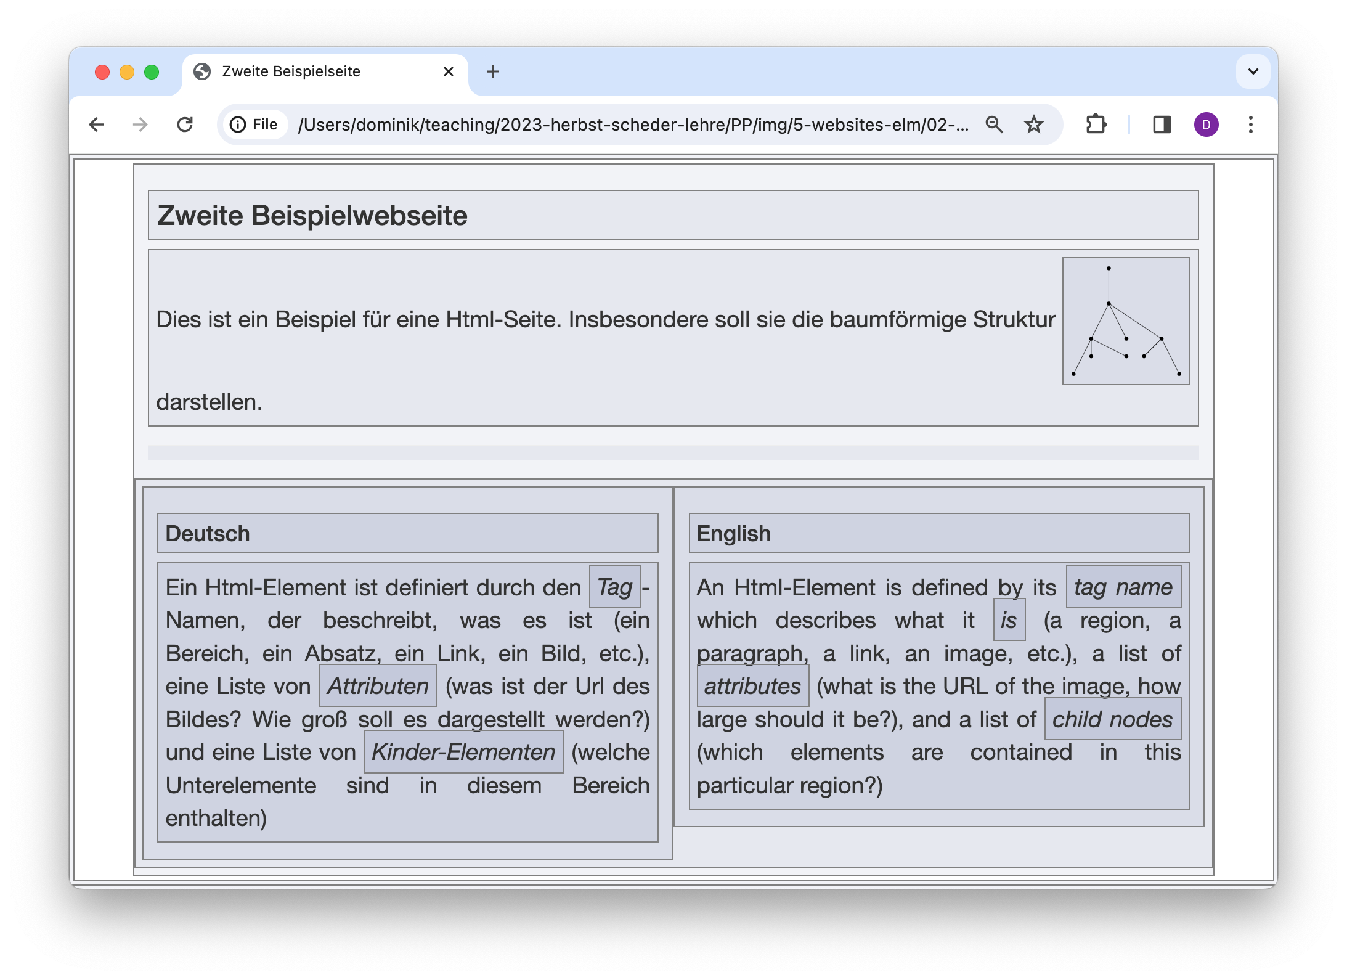The width and height of the screenshot is (1347, 980).
Task: Click the Deutsch heading
Action: 207,533
